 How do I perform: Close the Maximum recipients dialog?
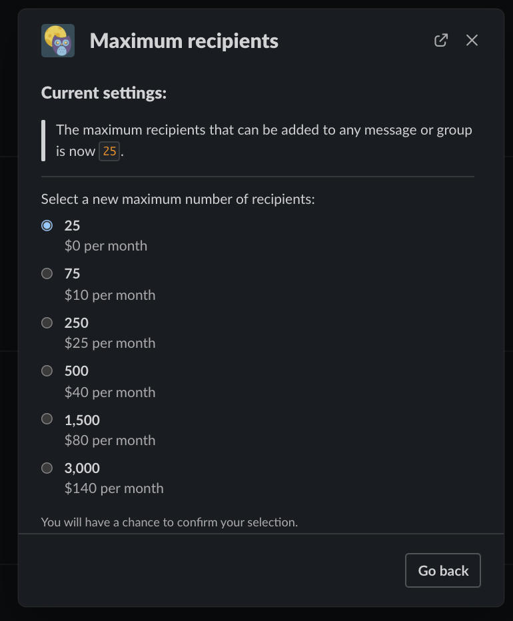(472, 40)
